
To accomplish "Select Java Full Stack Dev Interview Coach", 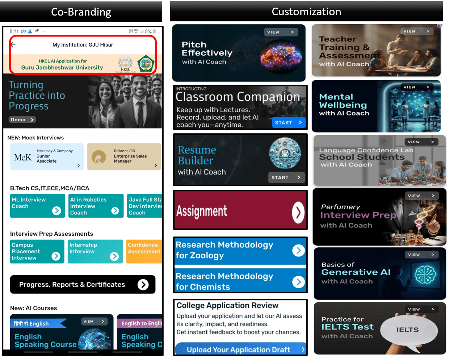I will (145, 206).
